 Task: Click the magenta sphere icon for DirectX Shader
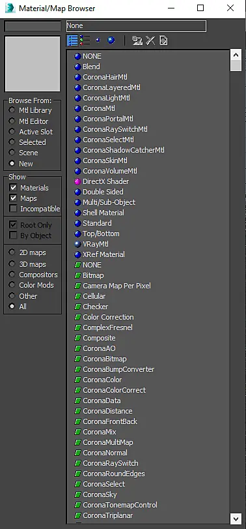click(77, 181)
